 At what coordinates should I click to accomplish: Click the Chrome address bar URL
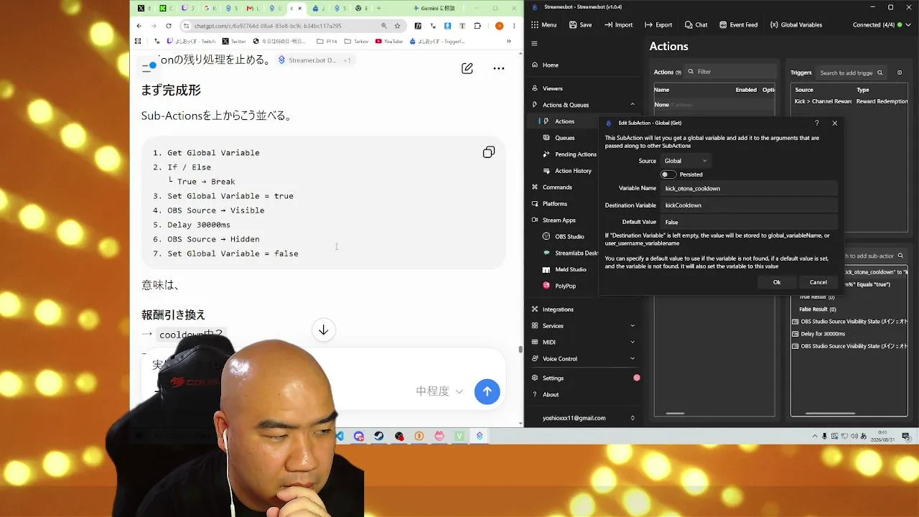[x=268, y=26]
